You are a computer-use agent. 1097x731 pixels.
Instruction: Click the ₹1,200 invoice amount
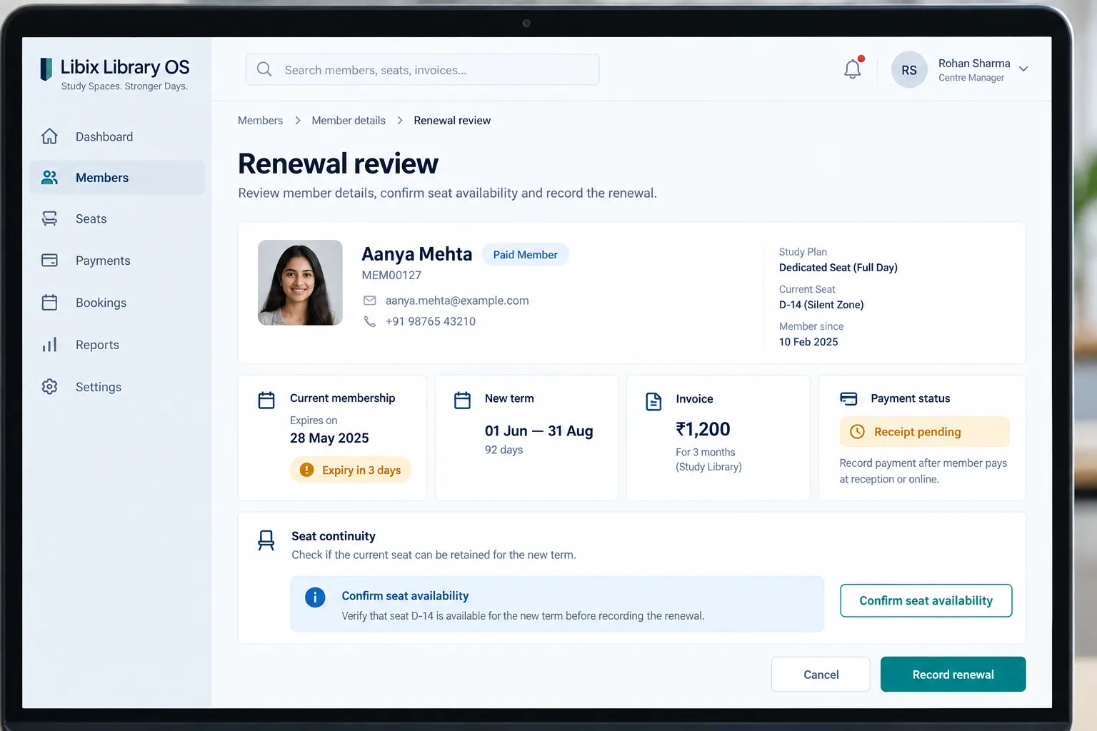click(703, 429)
